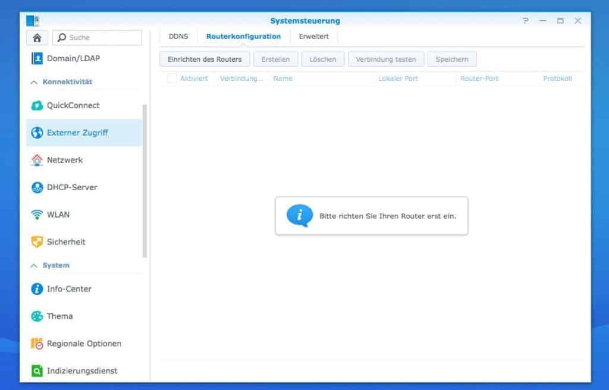
Task: Toggle the Aktiviert header checkbox
Action: coord(172,78)
